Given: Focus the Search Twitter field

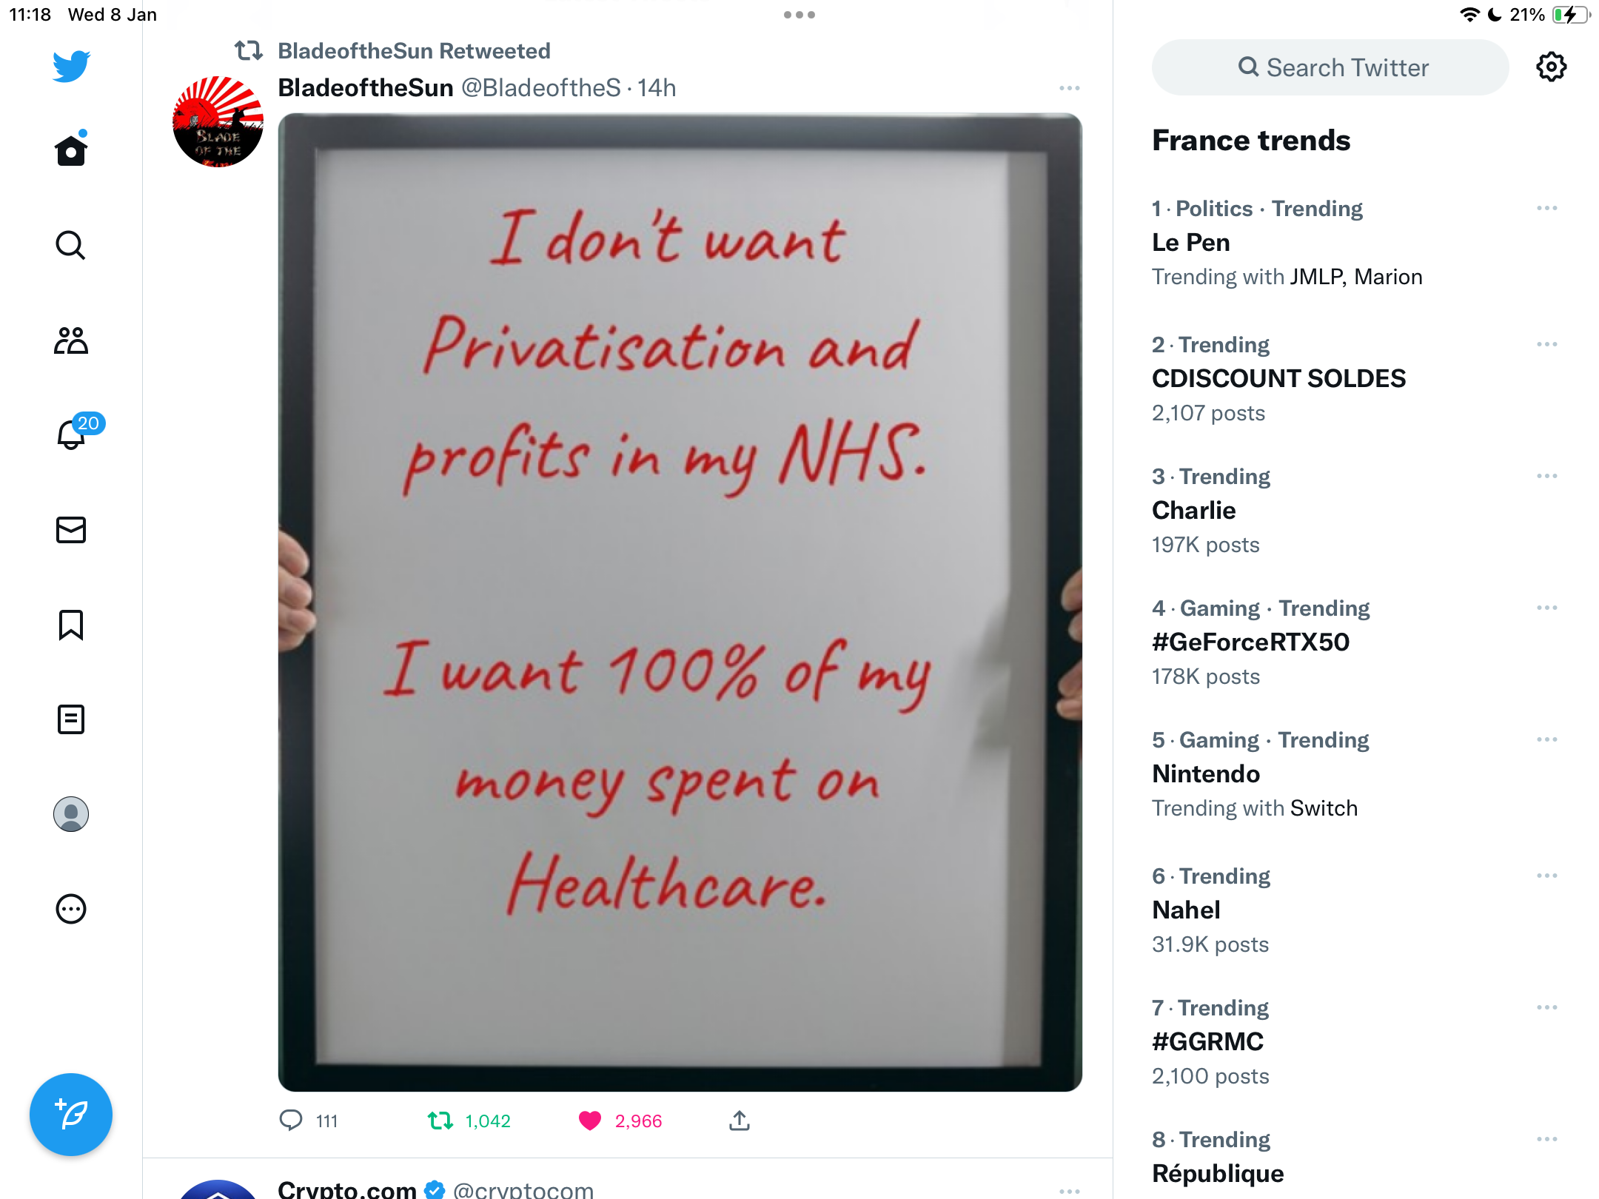Looking at the screenshot, I should pos(1330,67).
